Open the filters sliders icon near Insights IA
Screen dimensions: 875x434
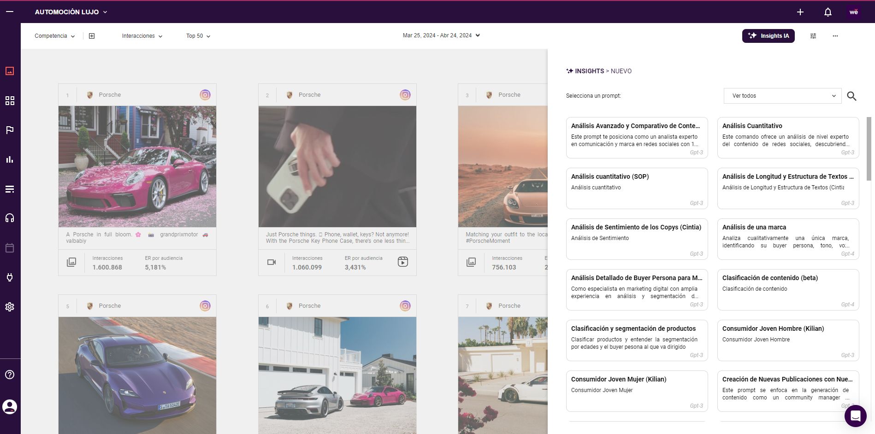813,35
